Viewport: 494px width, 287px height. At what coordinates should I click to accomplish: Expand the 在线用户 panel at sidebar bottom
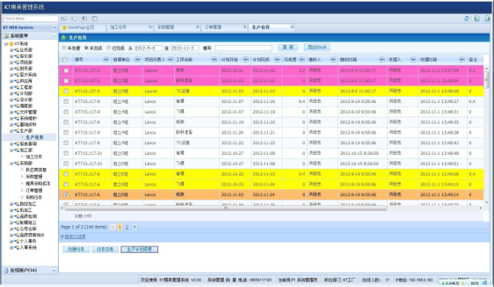(54, 270)
